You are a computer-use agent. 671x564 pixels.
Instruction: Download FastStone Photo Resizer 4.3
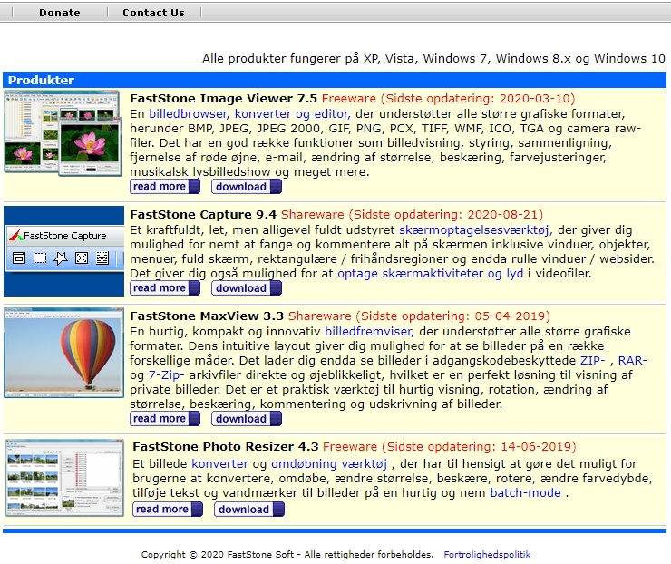(x=249, y=510)
